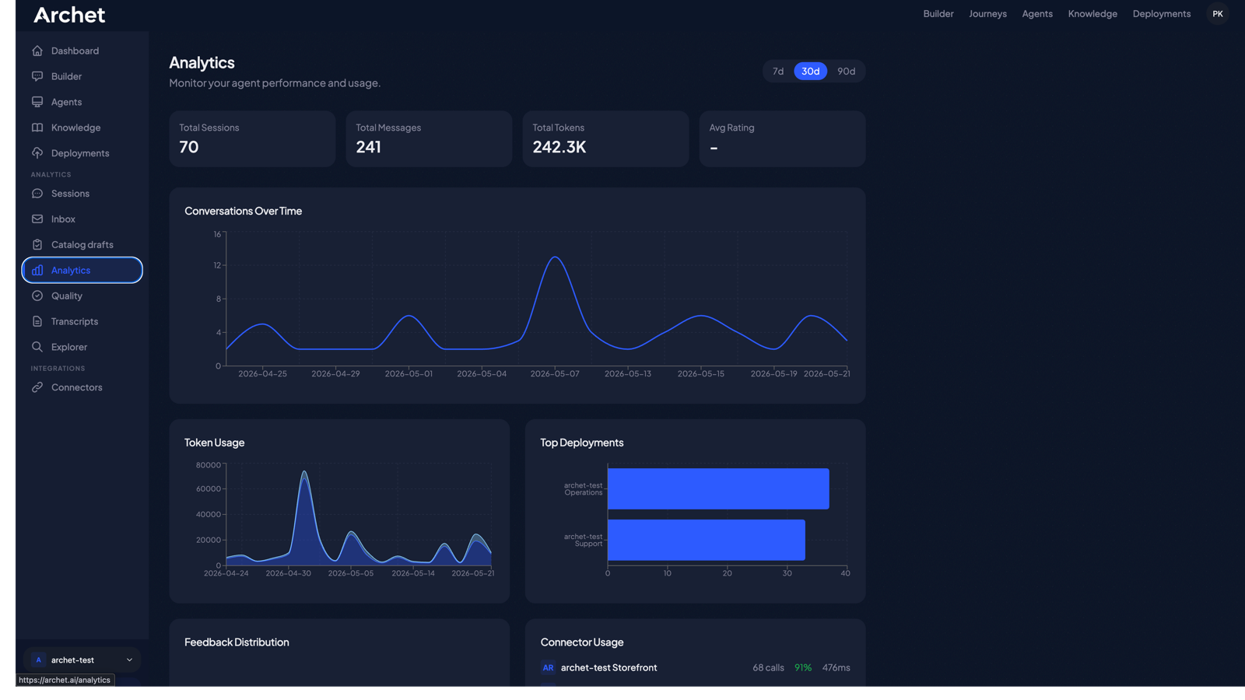
Task: Open Explorer via the magnifier icon
Action: [x=37, y=347]
